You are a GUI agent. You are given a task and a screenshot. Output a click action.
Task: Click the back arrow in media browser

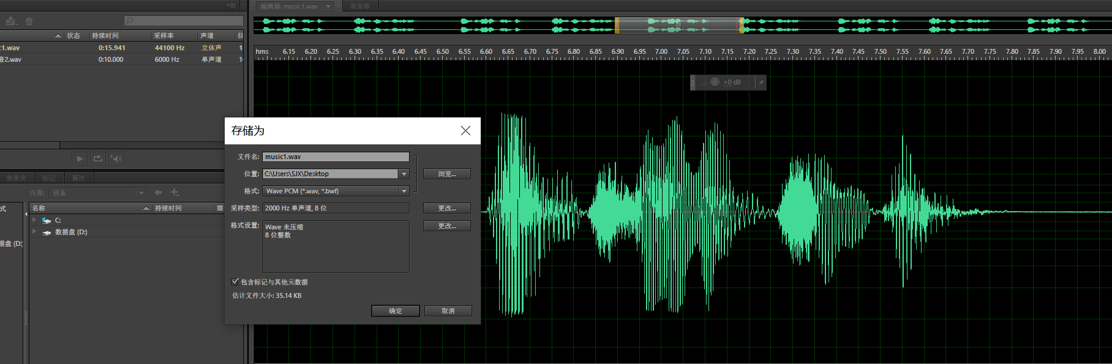click(x=158, y=192)
